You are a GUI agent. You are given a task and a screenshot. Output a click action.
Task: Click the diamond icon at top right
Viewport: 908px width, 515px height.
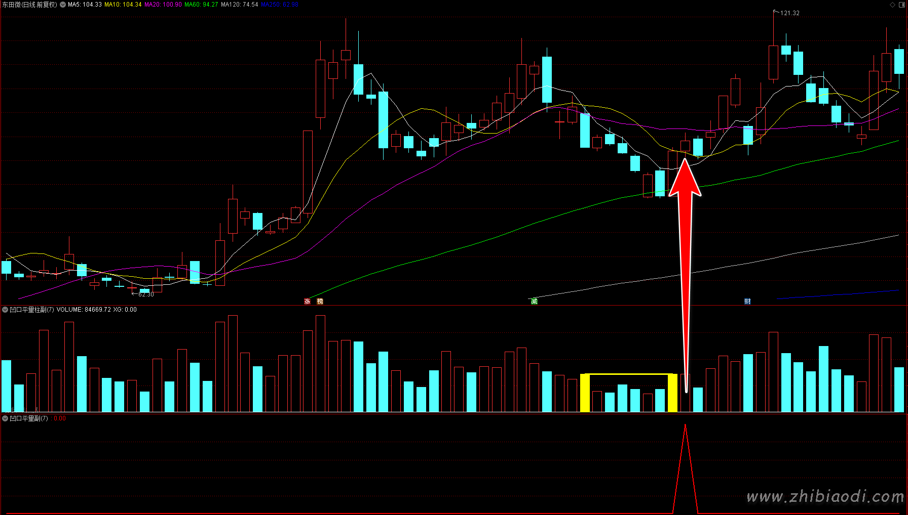(892, 5)
